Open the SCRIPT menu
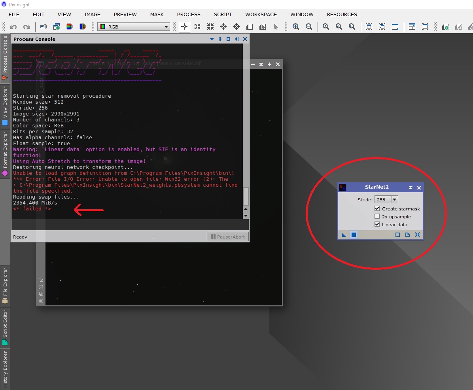The width and height of the screenshot is (473, 390). coord(223,15)
